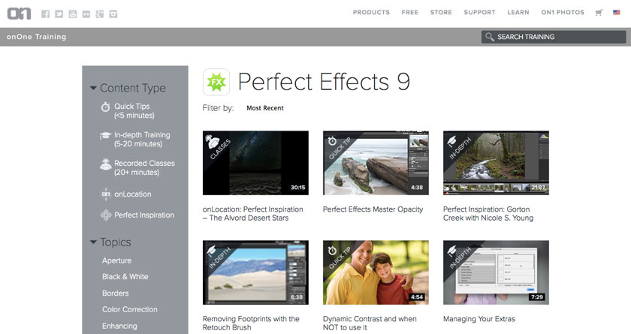Filter by onLocation content type

coord(133,194)
